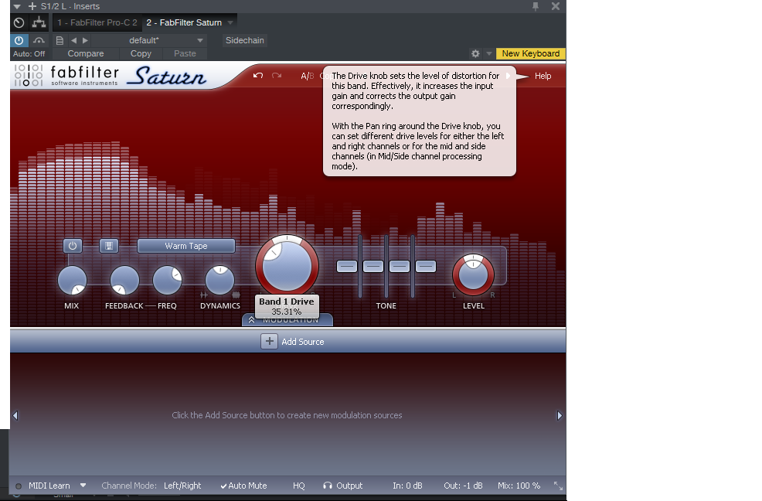Click the add insert plus icon
Screen dimensions: 762x501
click(32, 6)
